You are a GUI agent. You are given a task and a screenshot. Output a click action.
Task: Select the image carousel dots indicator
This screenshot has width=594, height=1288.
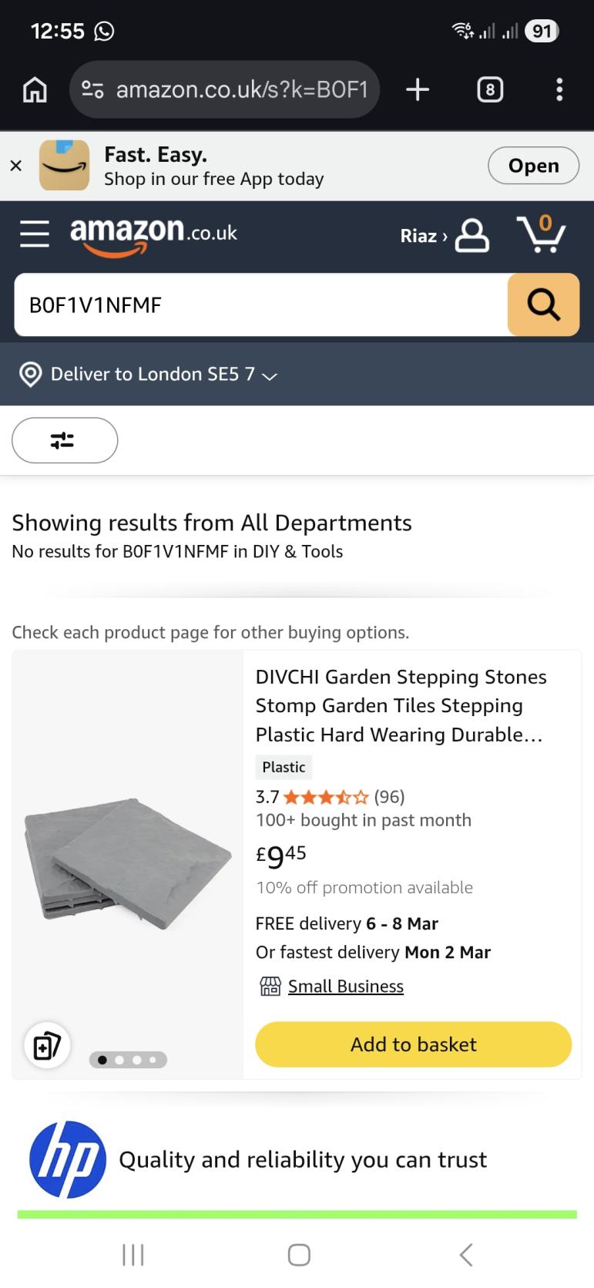128,1060
